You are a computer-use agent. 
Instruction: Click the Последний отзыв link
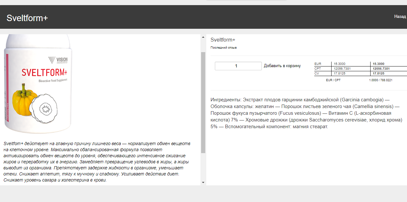coord(223,48)
